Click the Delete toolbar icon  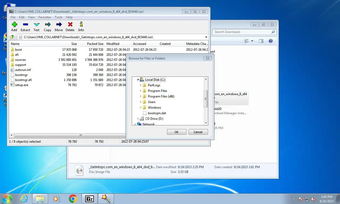pyautogui.click(x=70, y=24)
